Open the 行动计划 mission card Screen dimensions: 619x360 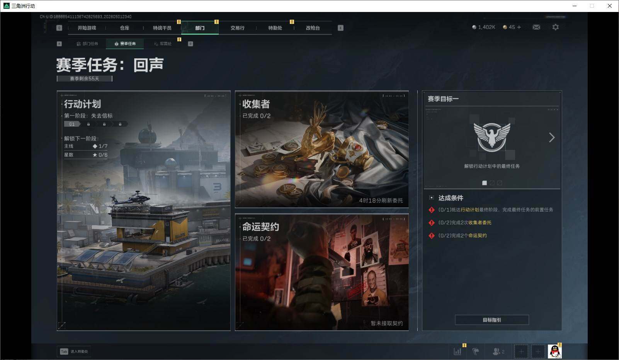(x=144, y=211)
